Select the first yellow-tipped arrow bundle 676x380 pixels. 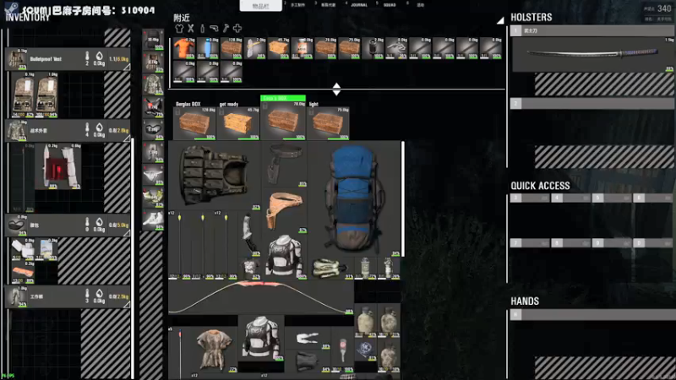pos(180,245)
